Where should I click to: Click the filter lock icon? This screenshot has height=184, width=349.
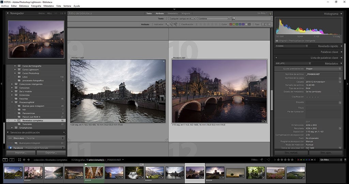pyautogui.click(x=270, y=14)
